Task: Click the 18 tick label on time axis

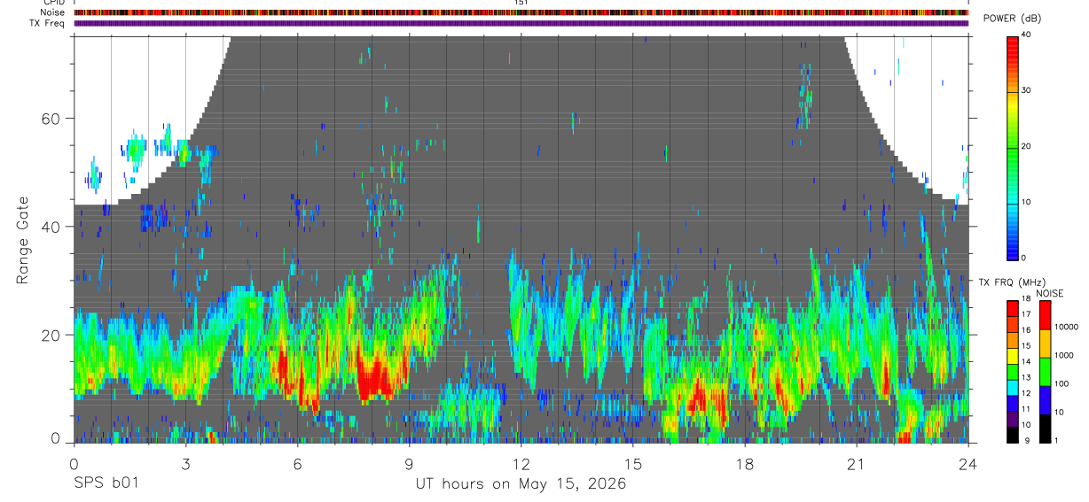Action: pos(744,463)
